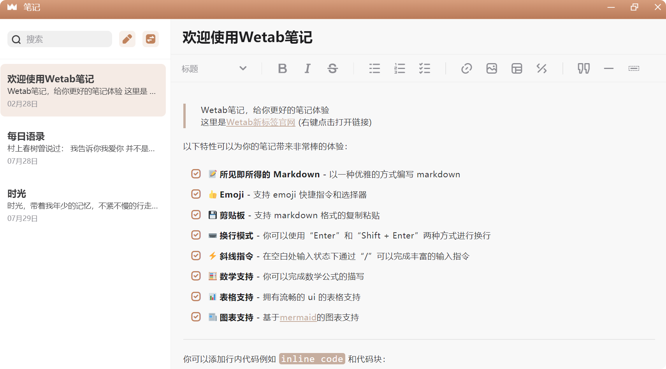Click the new note pencil icon
Viewport: 666px width, 369px height.
pos(127,39)
